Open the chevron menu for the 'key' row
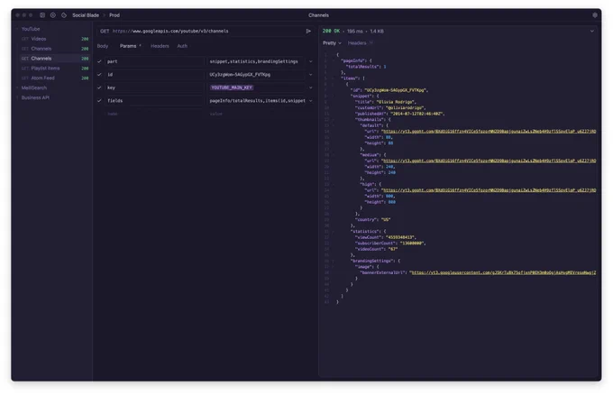 (311, 87)
